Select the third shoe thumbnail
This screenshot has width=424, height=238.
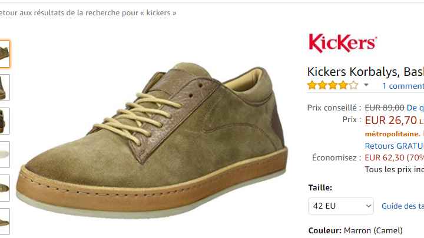[x=5, y=121]
